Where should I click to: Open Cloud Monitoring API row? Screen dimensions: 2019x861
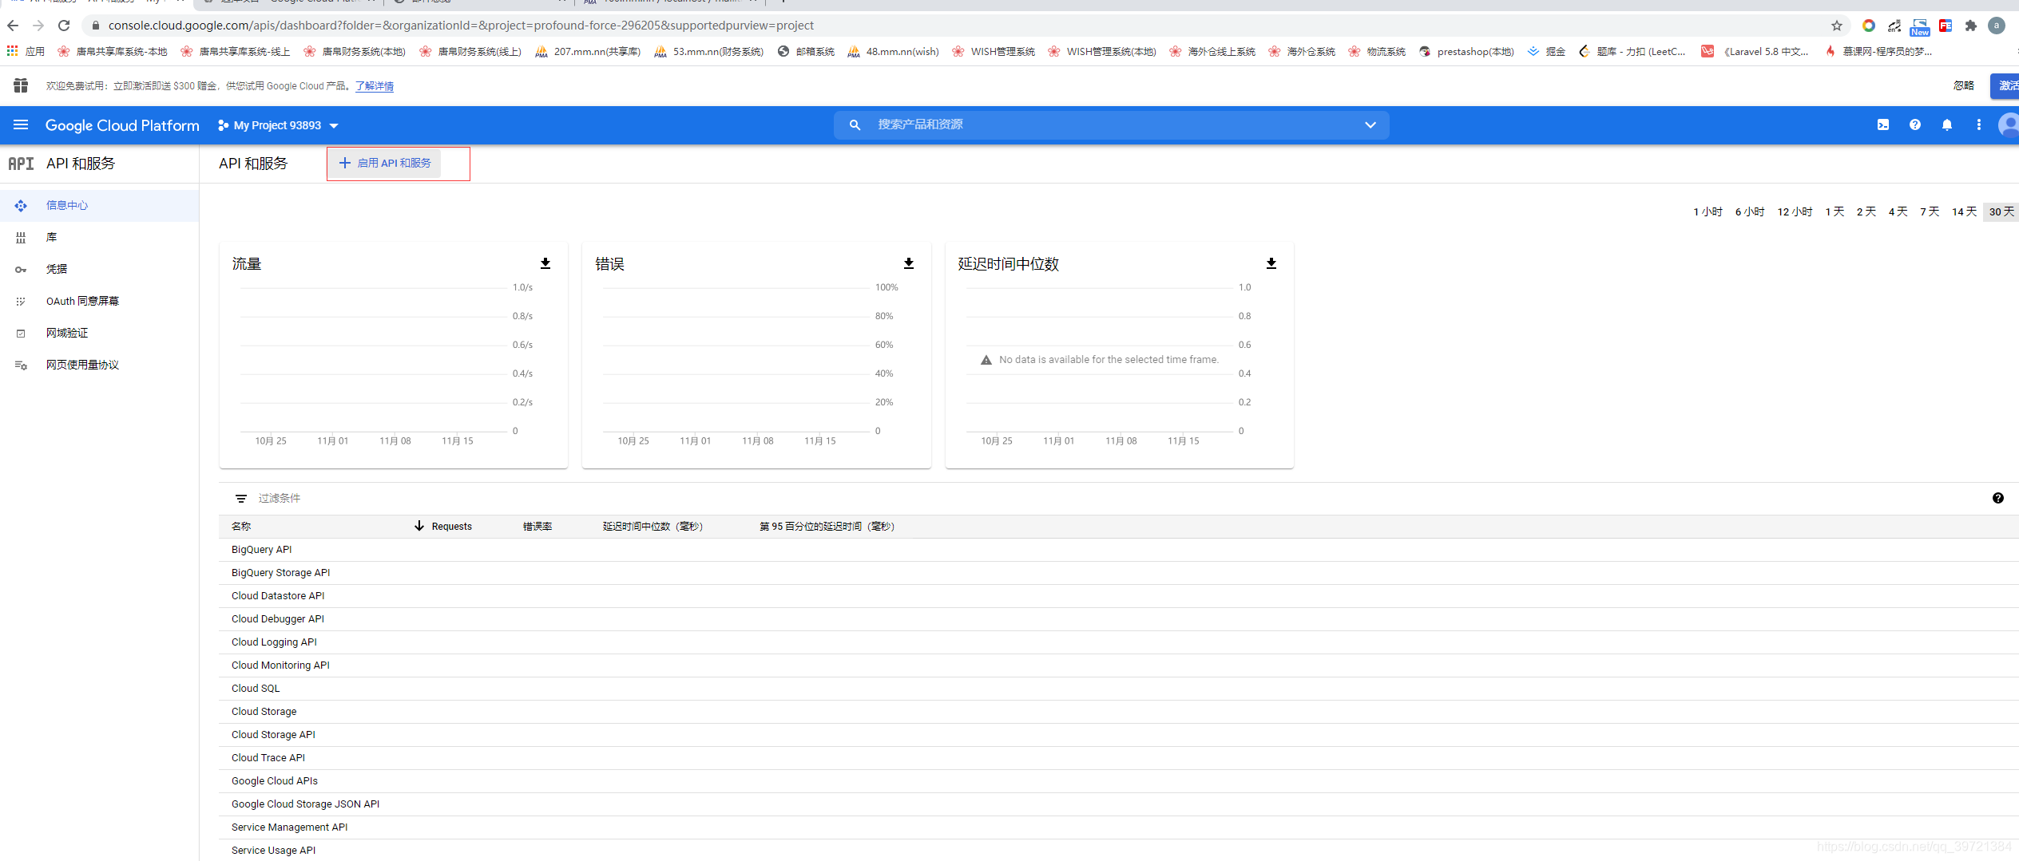click(1119, 665)
